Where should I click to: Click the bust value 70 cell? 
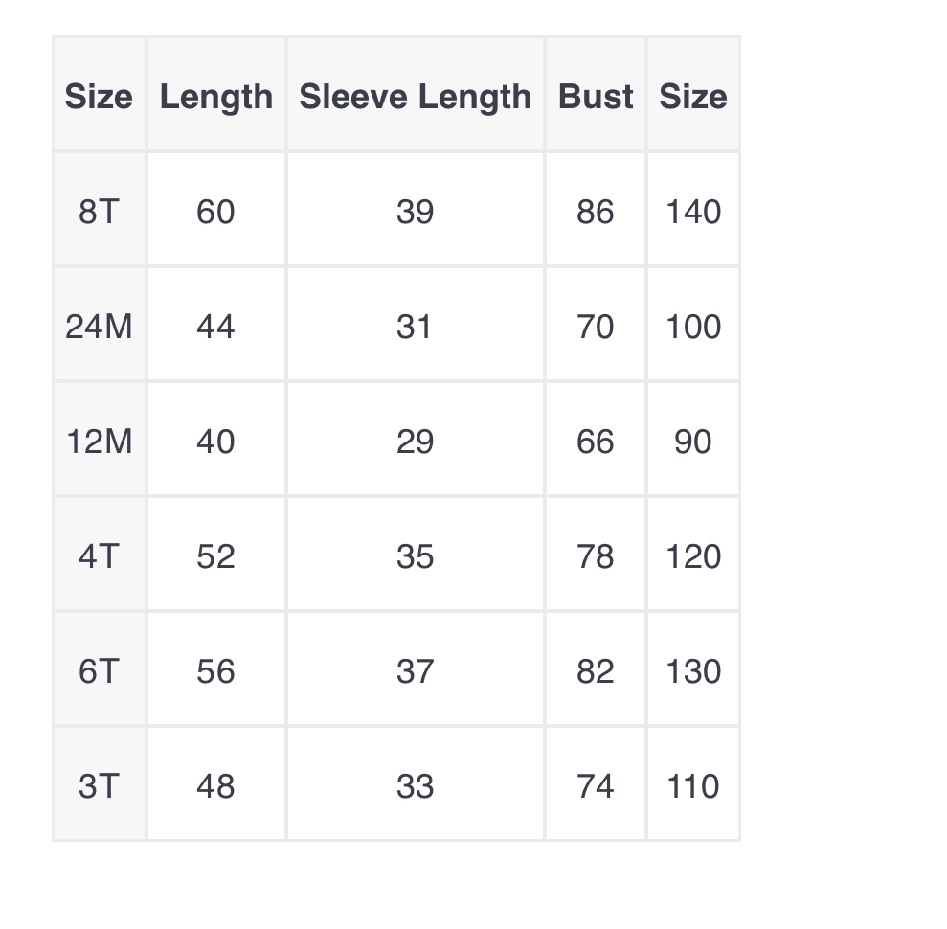(596, 324)
